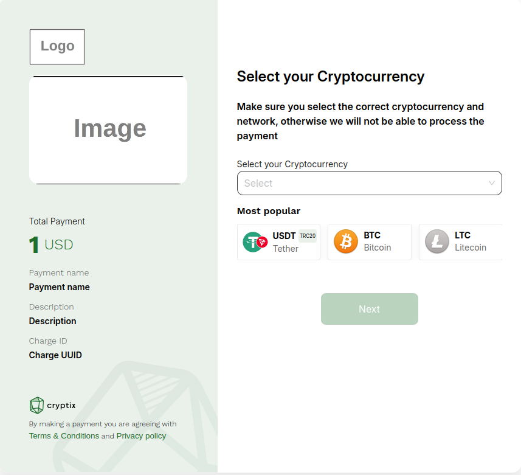Open the Privacy policy link
Screen dimensions: 521x475
click(x=141, y=436)
